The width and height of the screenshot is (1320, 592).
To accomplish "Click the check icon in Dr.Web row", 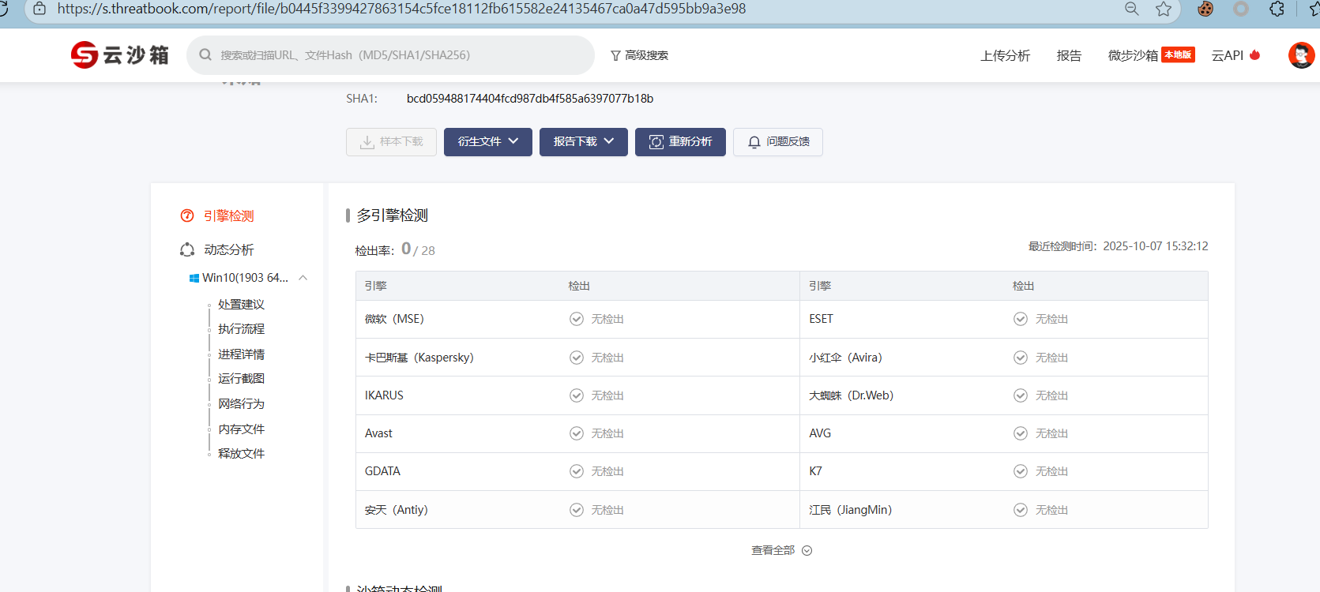I will pos(1021,395).
